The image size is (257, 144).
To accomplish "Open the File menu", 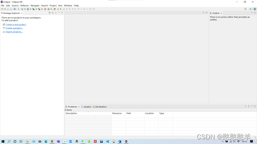I will [2, 6].
